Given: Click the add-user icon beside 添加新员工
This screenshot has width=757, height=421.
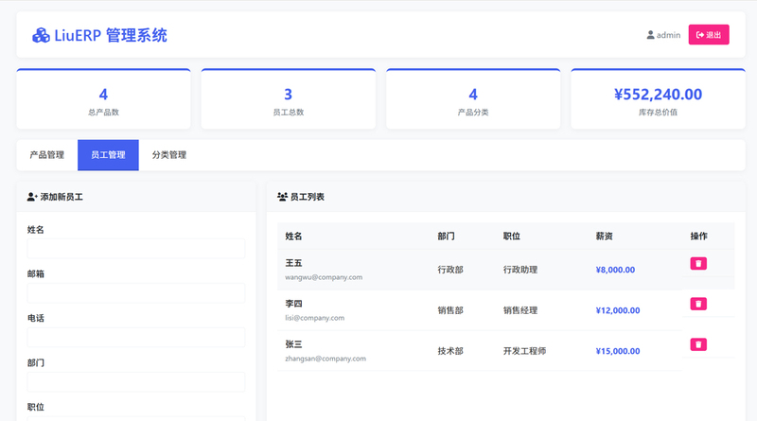Looking at the screenshot, I should pyautogui.click(x=32, y=197).
